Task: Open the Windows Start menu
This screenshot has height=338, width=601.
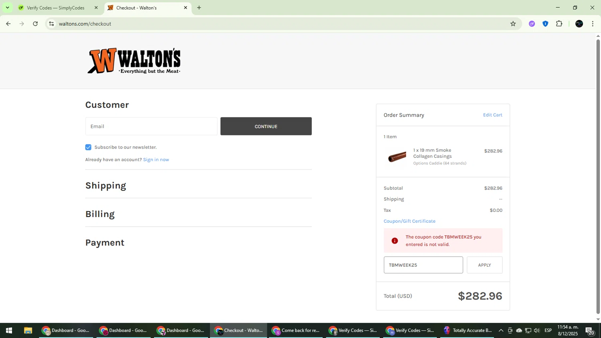Action: point(9,330)
